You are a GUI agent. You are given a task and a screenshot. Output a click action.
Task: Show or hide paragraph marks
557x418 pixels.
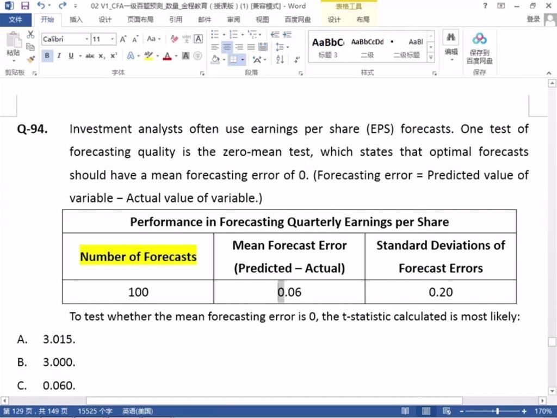pyautogui.click(x=297, y=59)
